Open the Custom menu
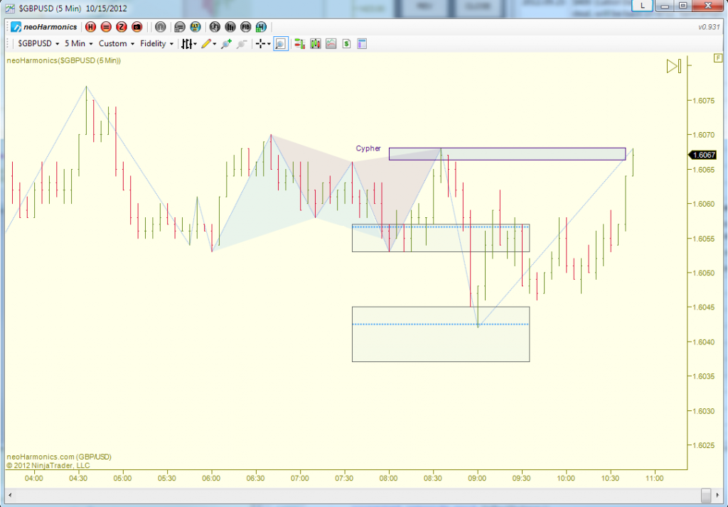 click(x=114, y=44)
